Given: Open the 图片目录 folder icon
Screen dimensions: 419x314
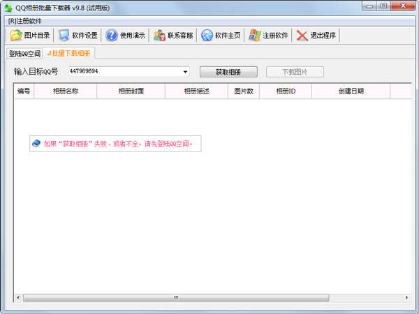Looking at the screenshot, I should 16,36.
